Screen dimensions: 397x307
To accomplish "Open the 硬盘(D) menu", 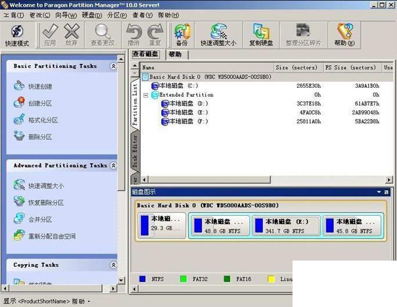I will point(92,15).
